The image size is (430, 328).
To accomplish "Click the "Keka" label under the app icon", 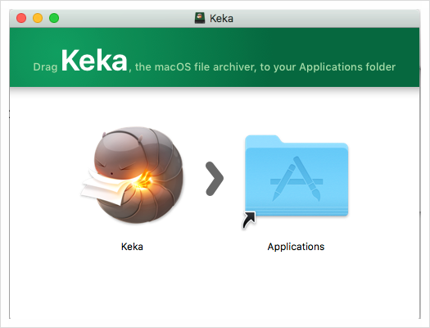I will tap(132, 247).
